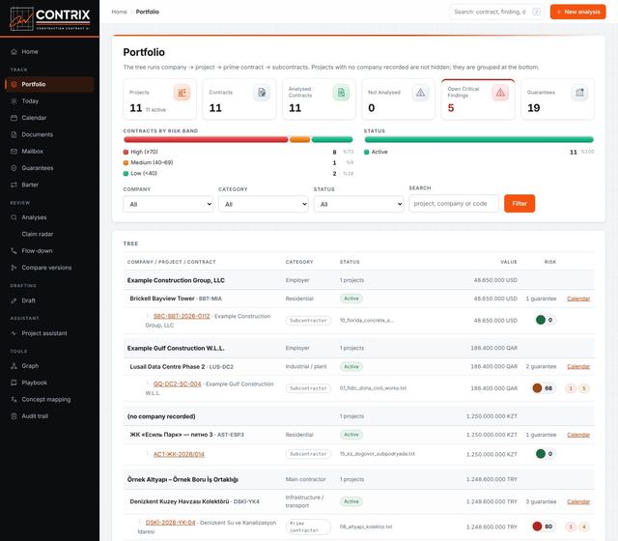Click the Guarantees card bank icon
Image resolution: width=618 pixels, height=541 pixels.
[579, 93]
